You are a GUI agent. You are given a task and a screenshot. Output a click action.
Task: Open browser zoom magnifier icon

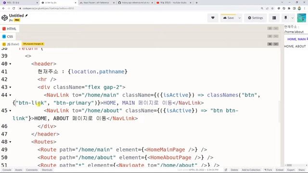(x=262, y=9)
